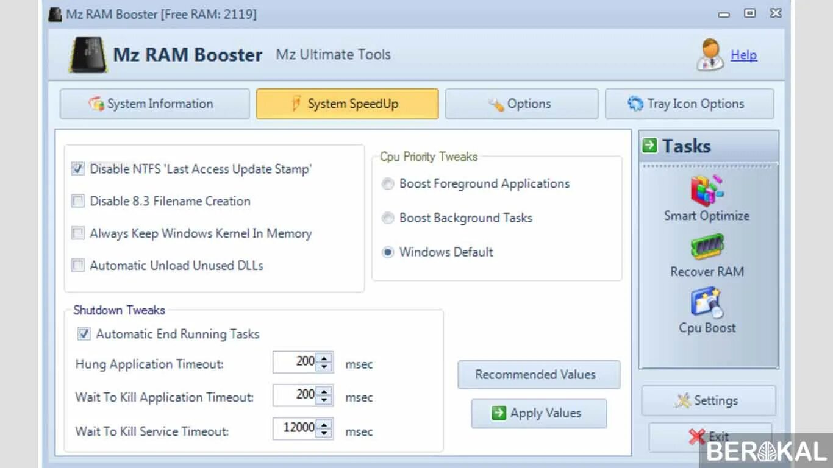
Task: Minimize the Mz RAM Booster window
Action: click(x=724, y=14)
